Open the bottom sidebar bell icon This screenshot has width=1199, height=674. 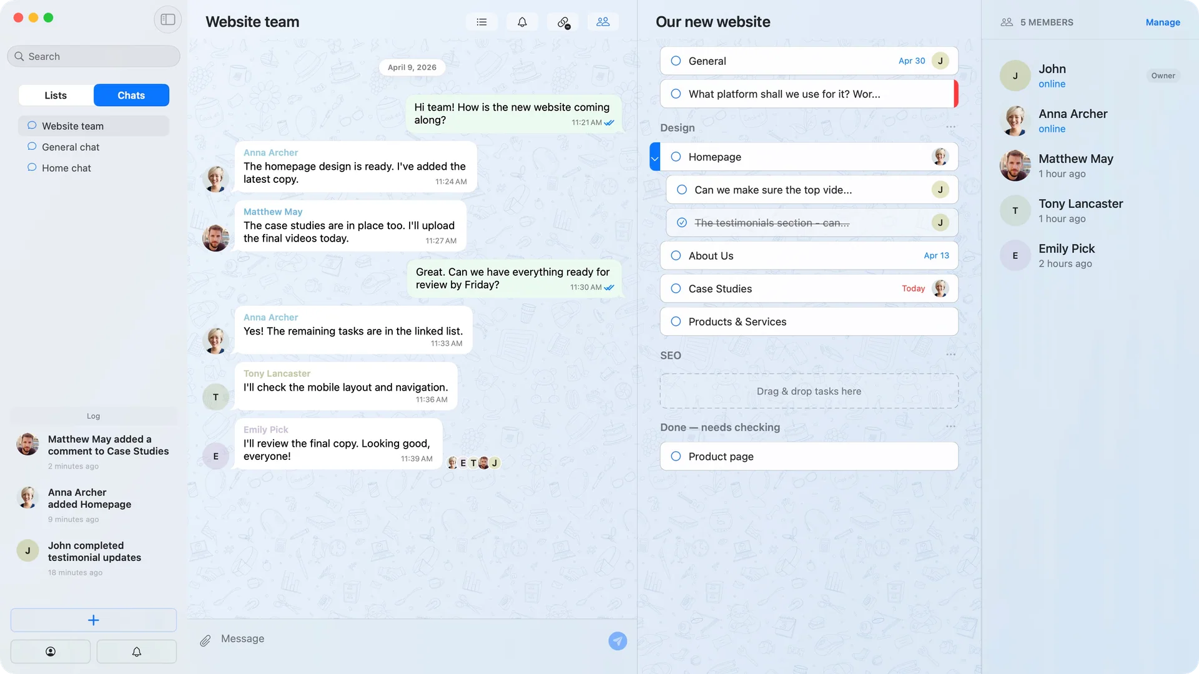pyautogui.click(x=137, y=652)
